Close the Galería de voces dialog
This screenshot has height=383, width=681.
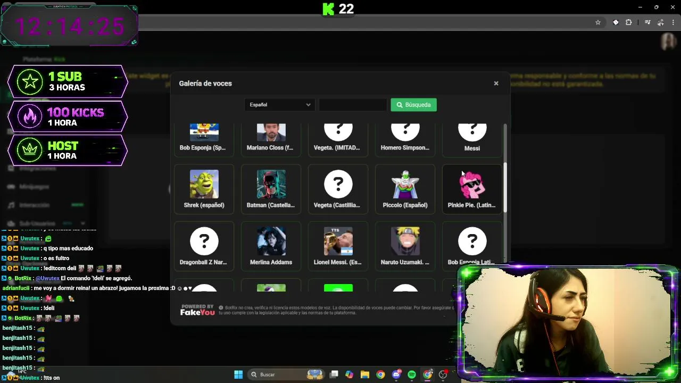coord(496,84)
